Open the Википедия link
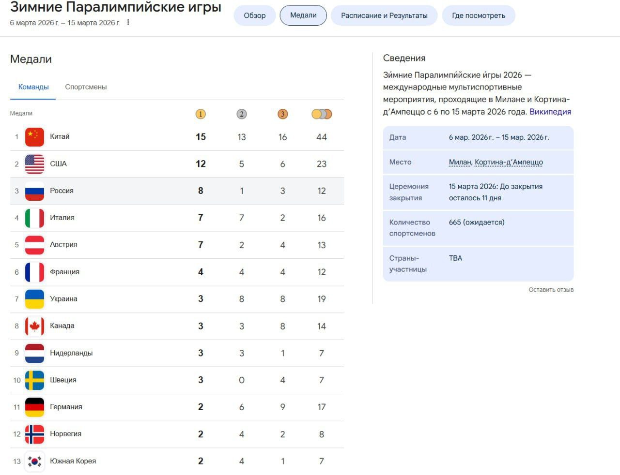620x475 pixels. tap(550, 112)
